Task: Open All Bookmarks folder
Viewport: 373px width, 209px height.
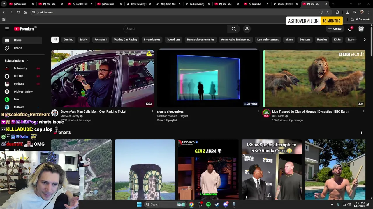Action: pyautogui.click(x=360, y=19)
